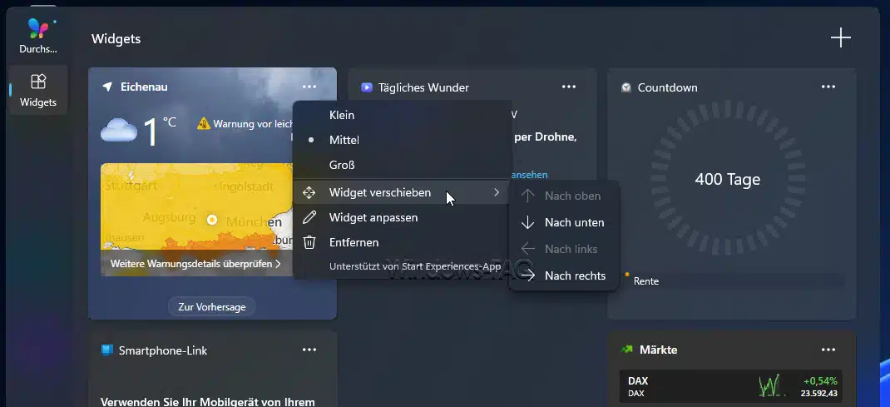Choose Widget anpassen from context menu
This screenshot has height=407, width=890.
pyautogui.click(x=373, y=217)
